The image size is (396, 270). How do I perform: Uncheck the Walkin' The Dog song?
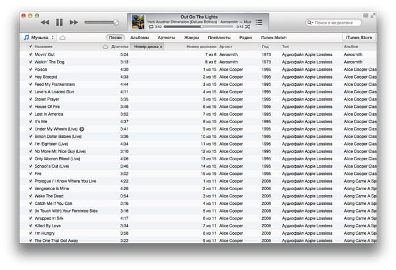click(30, 62)
